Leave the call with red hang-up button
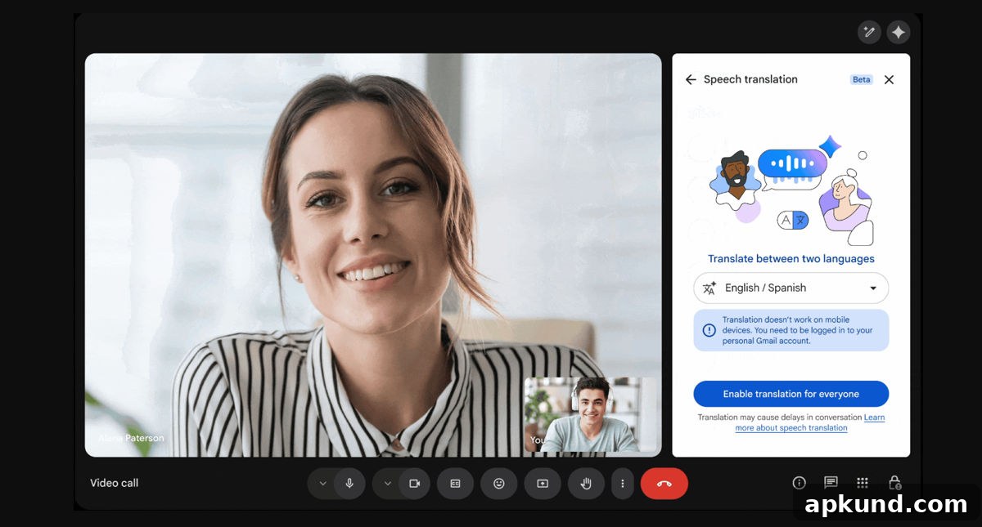982x527 pixels. 664,484
